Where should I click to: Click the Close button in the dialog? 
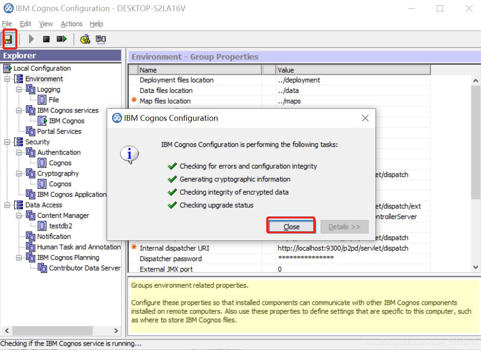(x=291, y=227)
